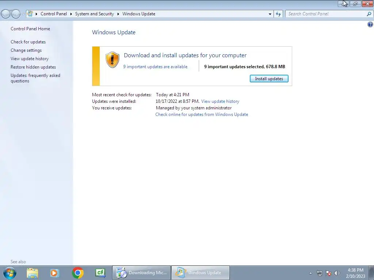Select System and Security breadcrumb

point(95,14)
